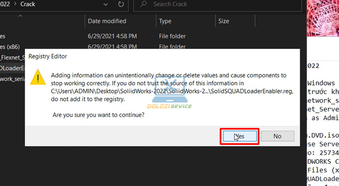Type in the Search Crack field
The image size is (339, 186).
[219, 5]
